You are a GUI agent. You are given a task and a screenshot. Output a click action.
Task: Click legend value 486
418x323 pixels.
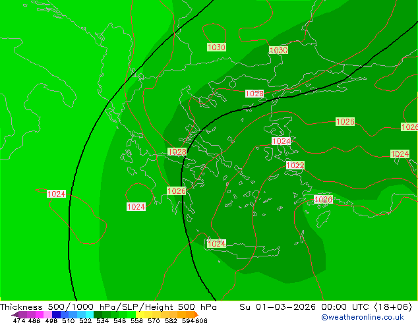pyautogui.click(x=34, y=320)
